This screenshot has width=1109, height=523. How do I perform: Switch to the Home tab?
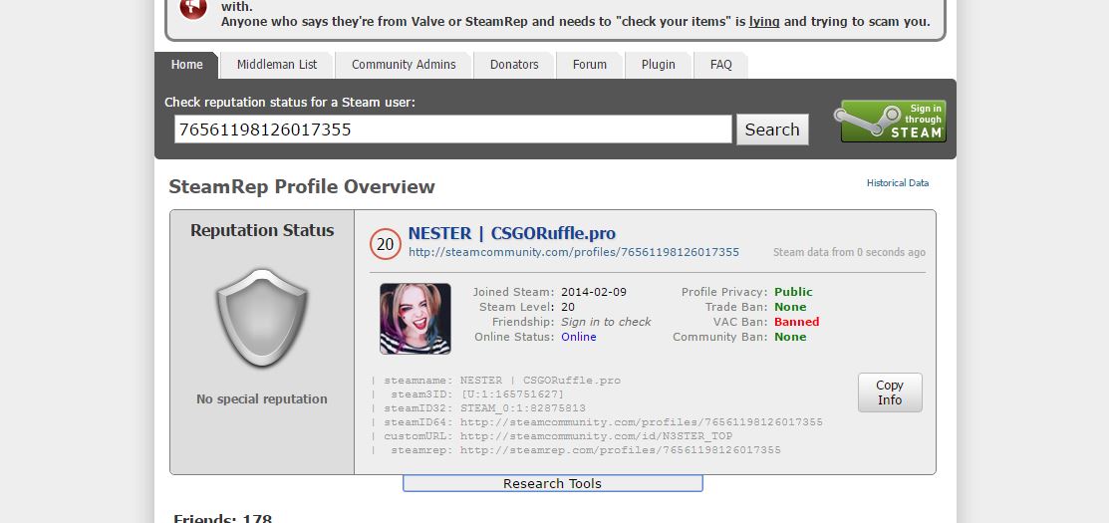pyautogui.click(x=186, y=65)
